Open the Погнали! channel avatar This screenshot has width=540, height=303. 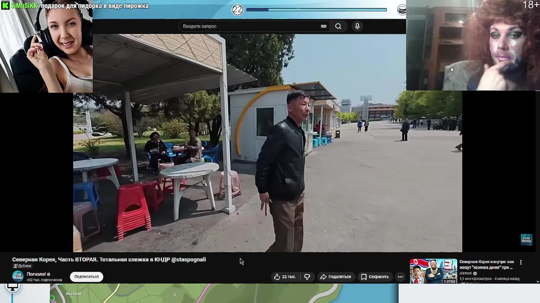click(18, 276)
